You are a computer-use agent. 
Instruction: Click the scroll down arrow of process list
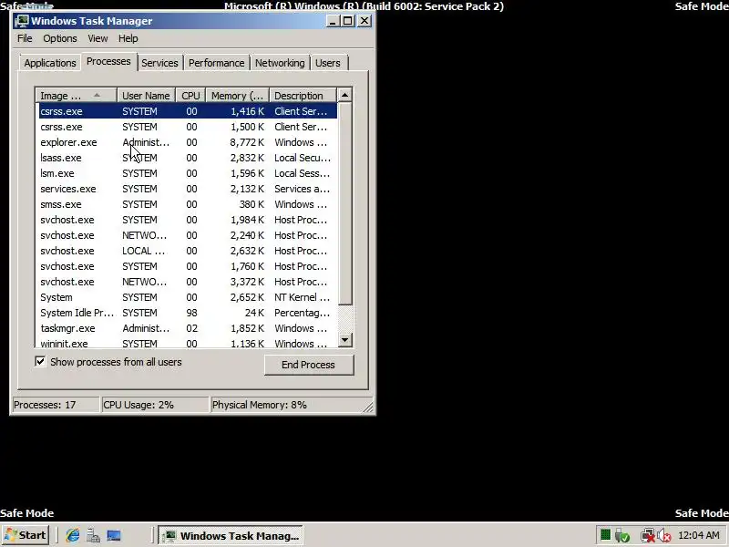[344, 340]
